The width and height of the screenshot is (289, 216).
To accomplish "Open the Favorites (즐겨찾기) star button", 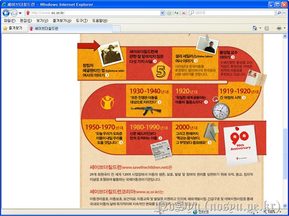I will 13,28.
